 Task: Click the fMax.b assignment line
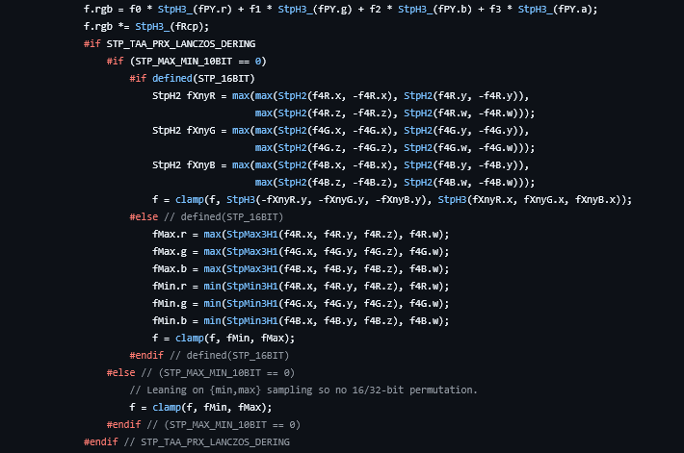click(x=301, y=268)
